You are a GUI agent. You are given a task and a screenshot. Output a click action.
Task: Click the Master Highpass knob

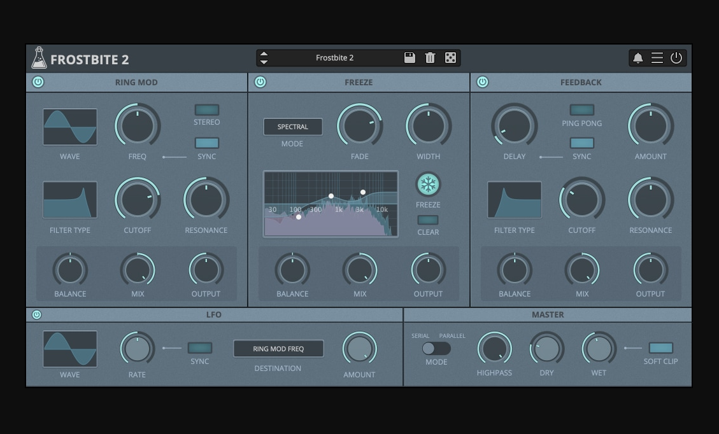click(x=494, y=349)
